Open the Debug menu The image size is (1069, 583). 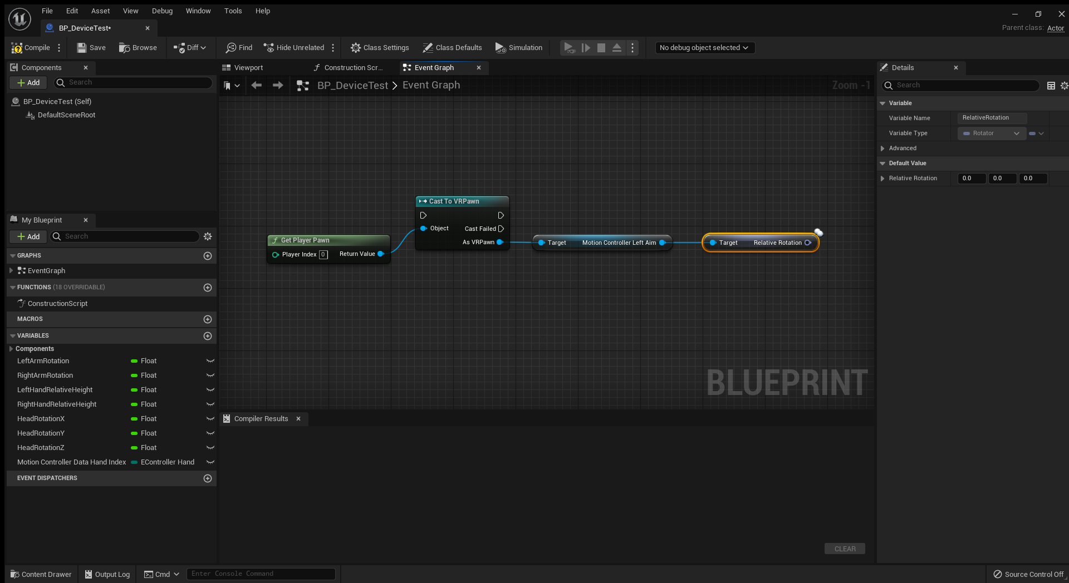pyautogui.click(x=162, y=11)
